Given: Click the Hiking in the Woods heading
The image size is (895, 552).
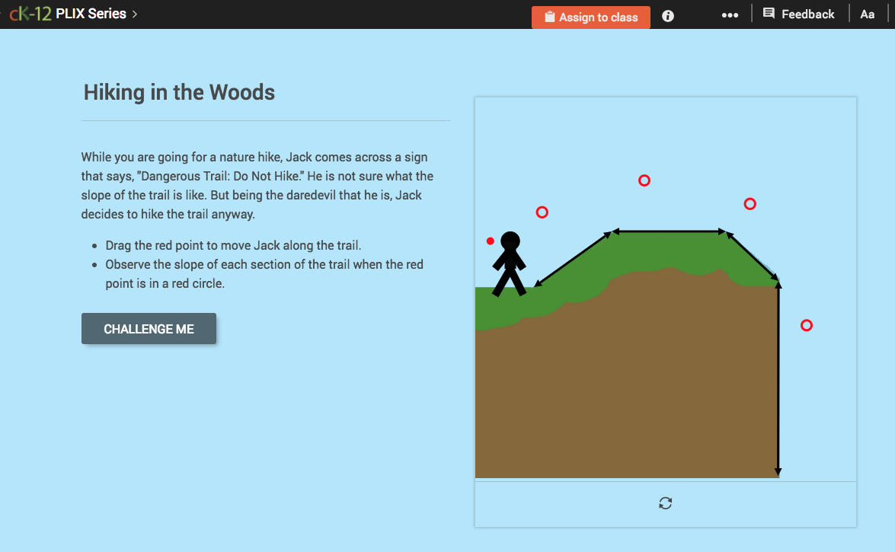Looking at the screenshot, I should pos(178,92).
